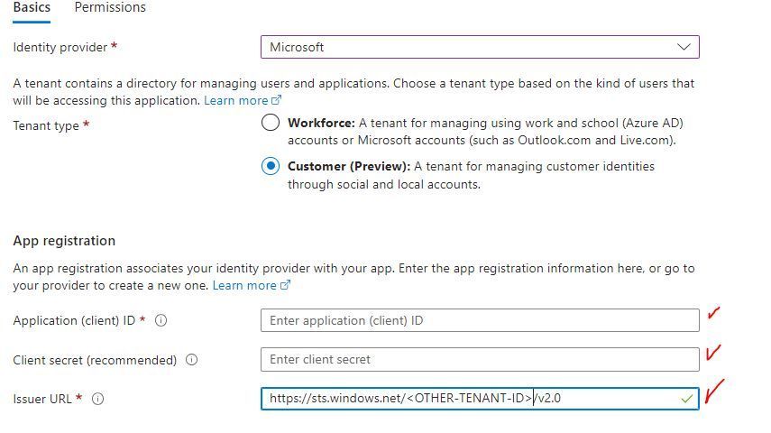Open Learn more link about tenant types
Image resolution: width=771 pixels, height=433 pixels.
click(236, 100)
